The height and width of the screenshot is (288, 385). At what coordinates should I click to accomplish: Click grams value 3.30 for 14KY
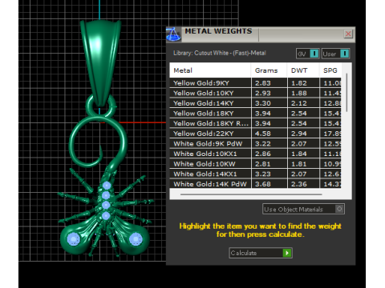[263, 103]
